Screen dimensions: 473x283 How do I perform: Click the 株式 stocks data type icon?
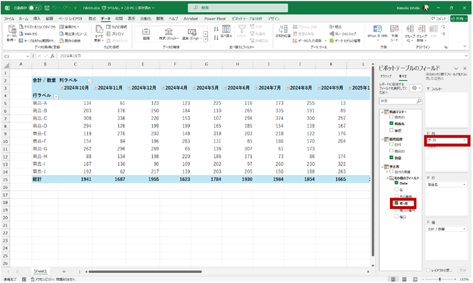coord(168,32)
